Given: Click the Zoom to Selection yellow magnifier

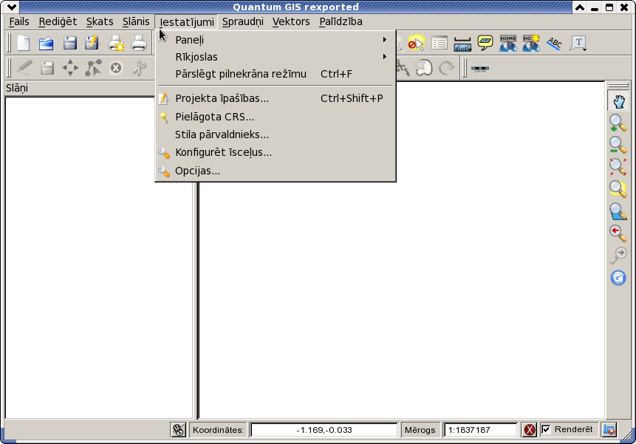Looking at the screenshot, I should click(x=618, y=188).
